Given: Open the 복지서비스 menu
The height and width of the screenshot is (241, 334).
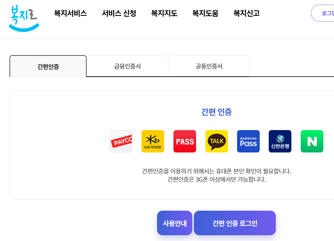Looking at the screenshot, I should [70, 13].
